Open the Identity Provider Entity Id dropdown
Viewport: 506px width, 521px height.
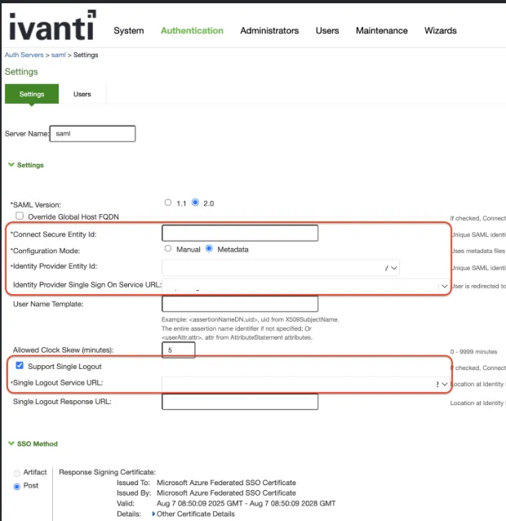tap(281, 268)
